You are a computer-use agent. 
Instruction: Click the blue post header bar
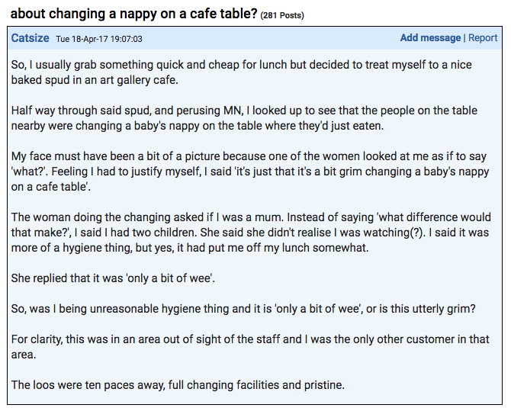(x=255, y=38)
